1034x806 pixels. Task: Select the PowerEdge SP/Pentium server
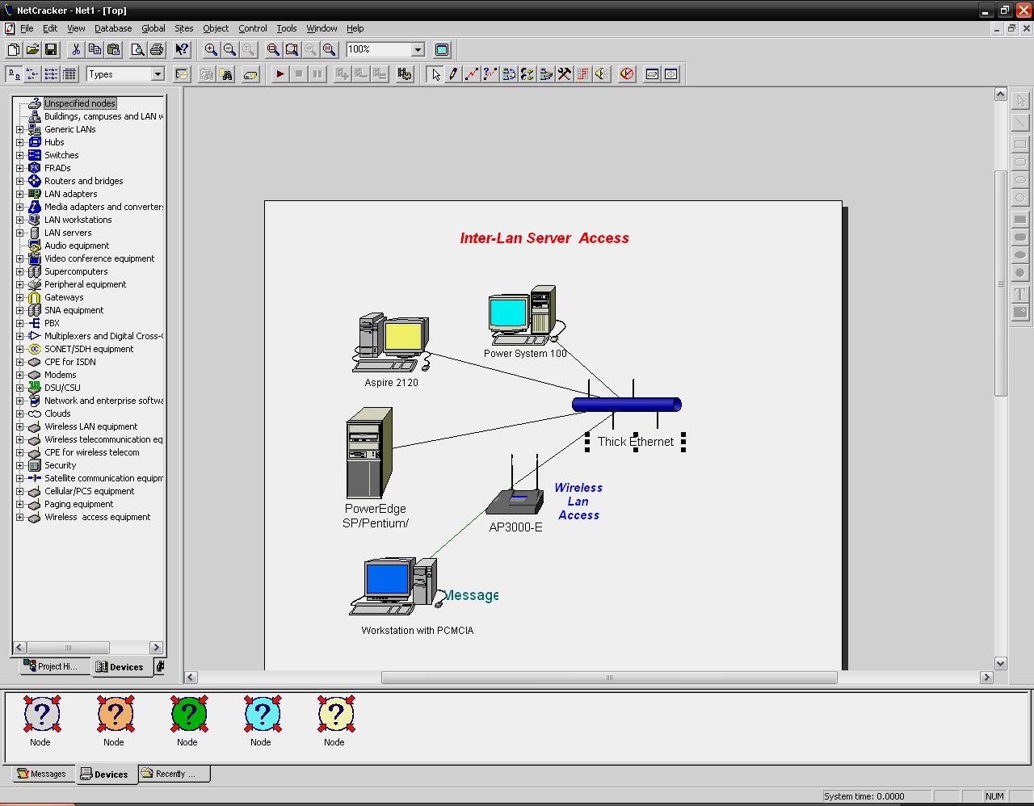coord(369,453)
